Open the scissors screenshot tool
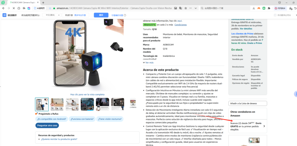 point(254,8)
